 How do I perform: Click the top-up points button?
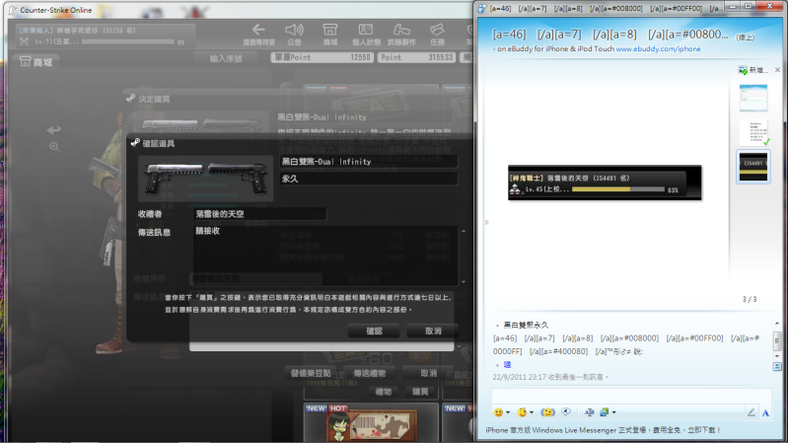pos(311,373)
